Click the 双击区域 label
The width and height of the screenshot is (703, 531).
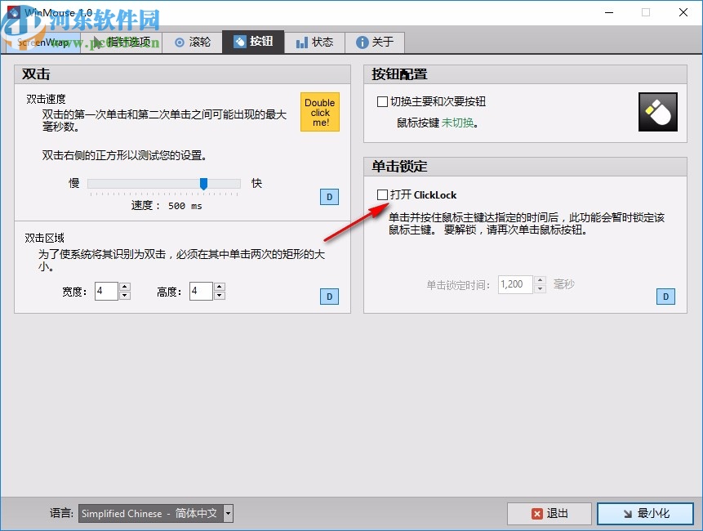point(44,239)
